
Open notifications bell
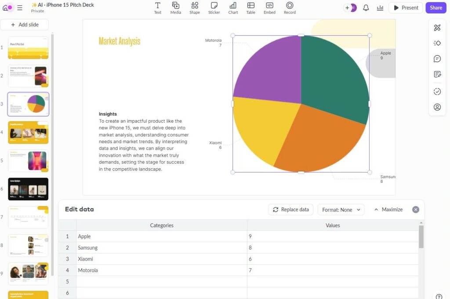pyautogui.click(x=366, y=8)
